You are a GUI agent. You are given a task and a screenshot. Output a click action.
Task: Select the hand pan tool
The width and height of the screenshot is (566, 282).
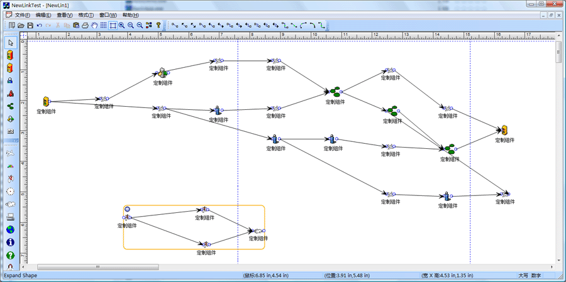tap(94, 26)
